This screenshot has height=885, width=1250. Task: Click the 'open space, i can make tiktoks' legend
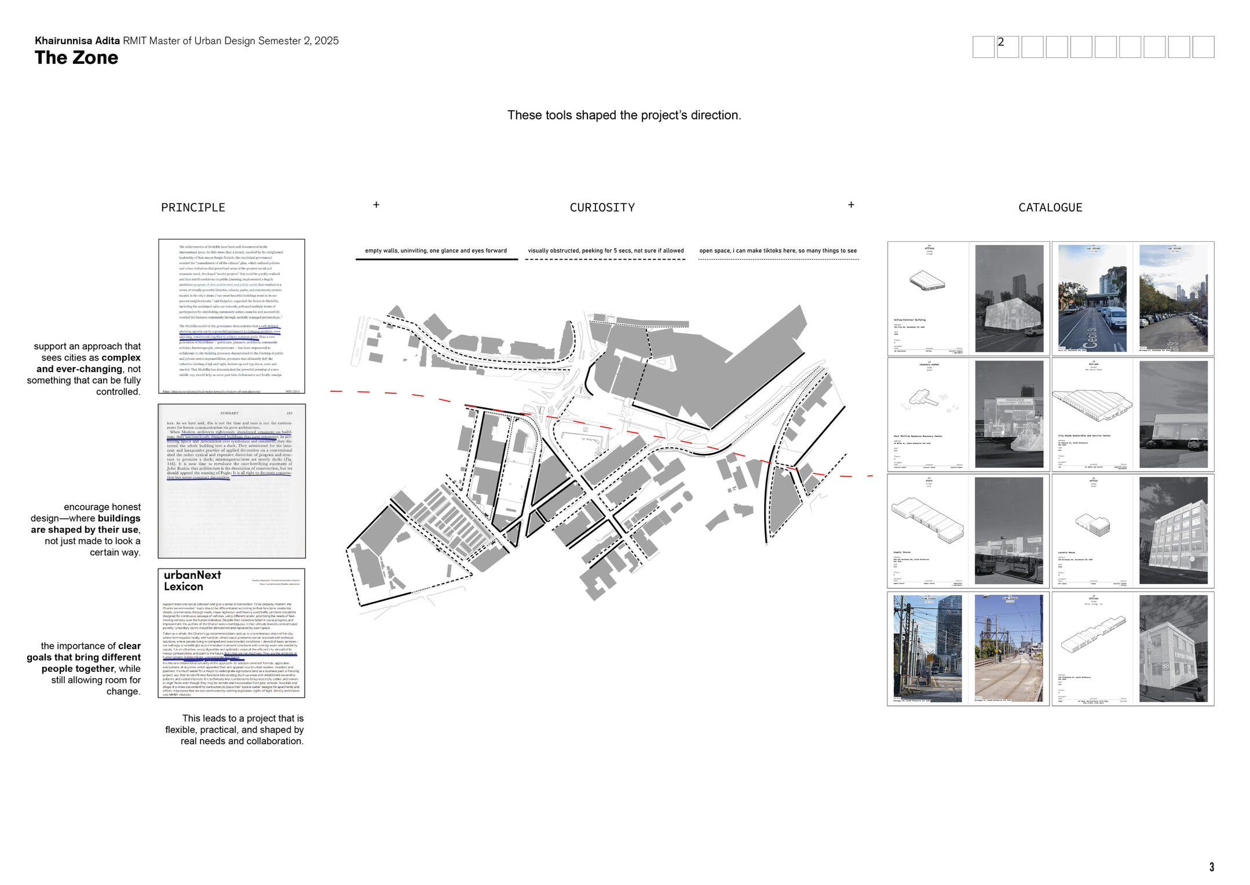[x=777, y=251]
